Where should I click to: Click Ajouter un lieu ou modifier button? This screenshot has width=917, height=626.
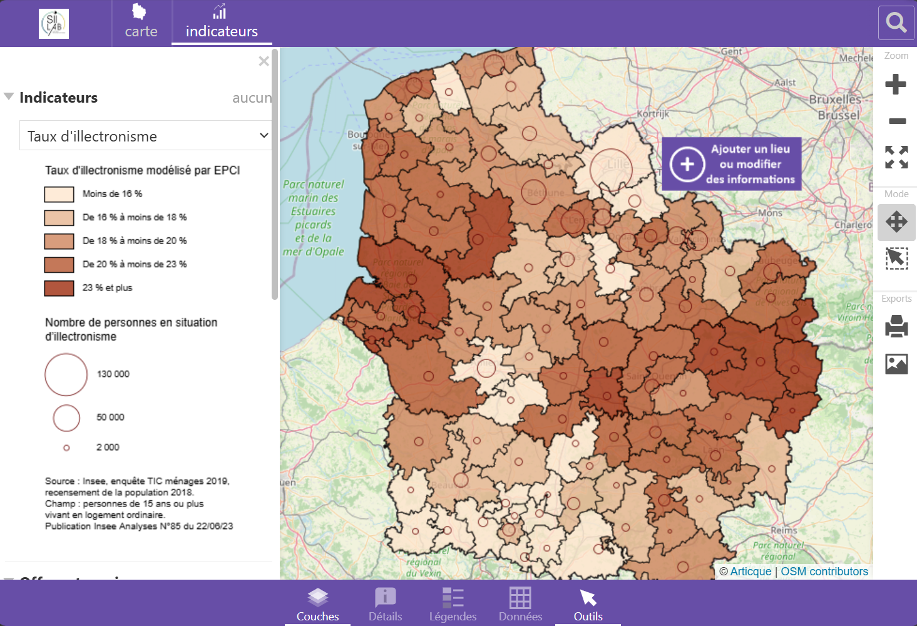732,164
